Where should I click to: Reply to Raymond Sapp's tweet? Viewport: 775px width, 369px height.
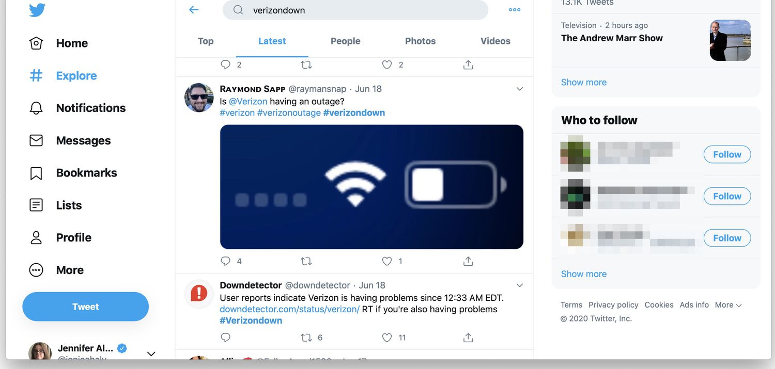click(x=226, y=261)
